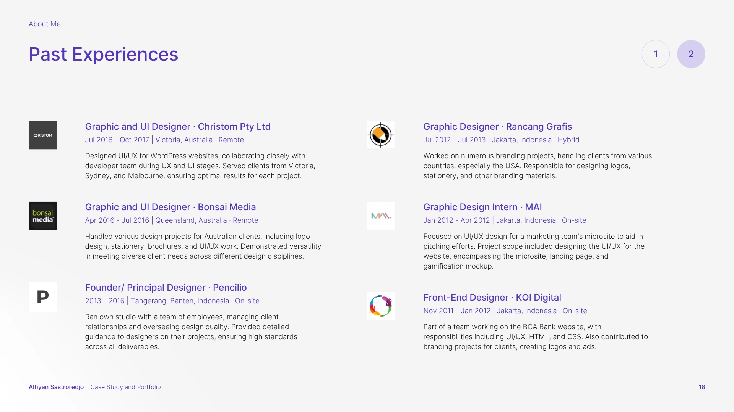Click Front-End Designer · KOI Digital heading

pyautogui.click(x=492, y=298)
